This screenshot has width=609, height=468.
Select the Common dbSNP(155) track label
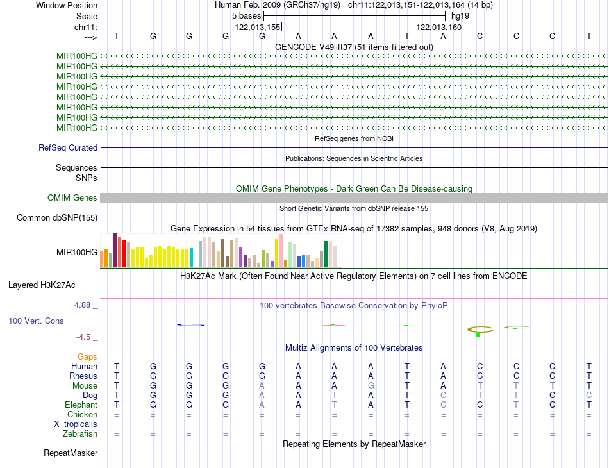pyautogui.click(x=56, y=217)
